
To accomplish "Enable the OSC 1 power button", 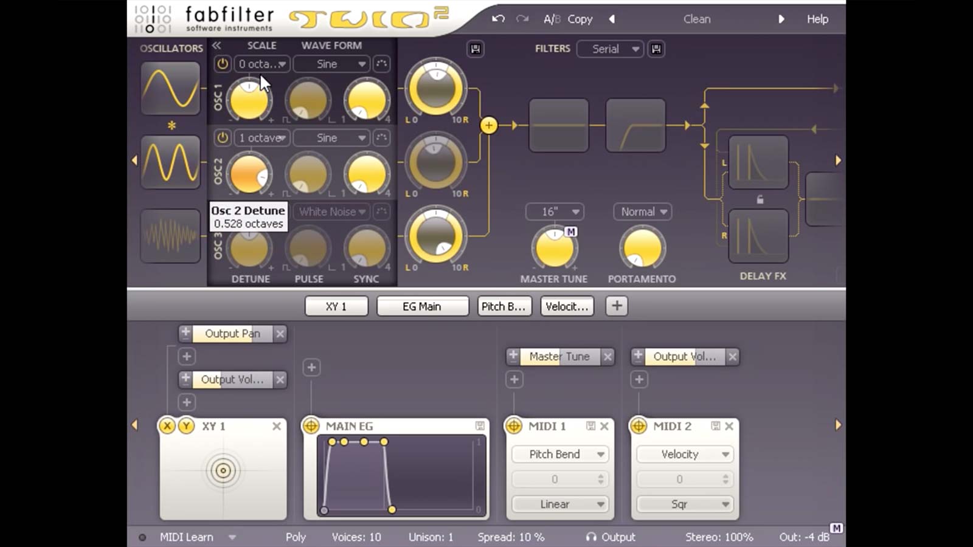I will [x=221, y=64].
